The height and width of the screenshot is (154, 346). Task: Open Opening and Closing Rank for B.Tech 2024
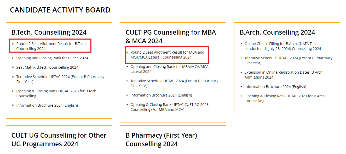[52, 58]
